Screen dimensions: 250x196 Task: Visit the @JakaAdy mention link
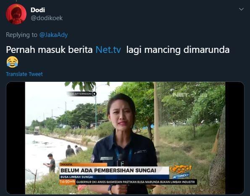pos(54,35)
